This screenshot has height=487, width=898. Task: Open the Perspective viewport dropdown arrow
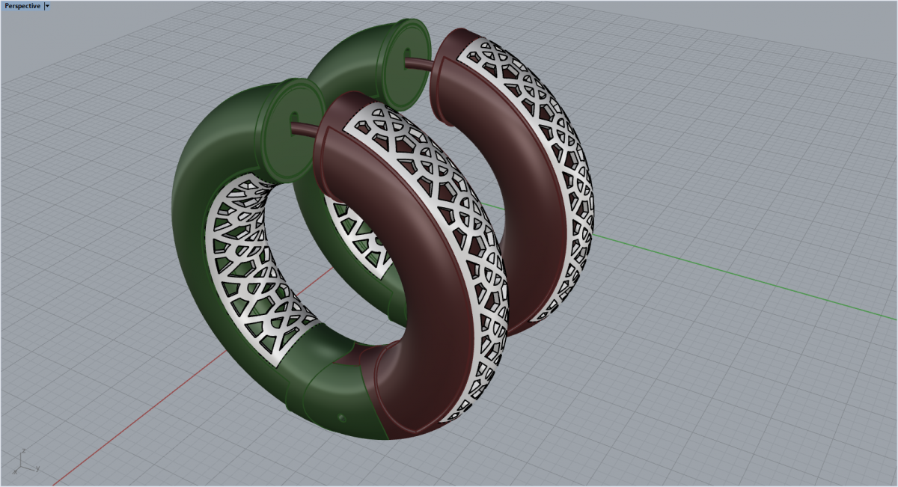(x=47, y=6)
